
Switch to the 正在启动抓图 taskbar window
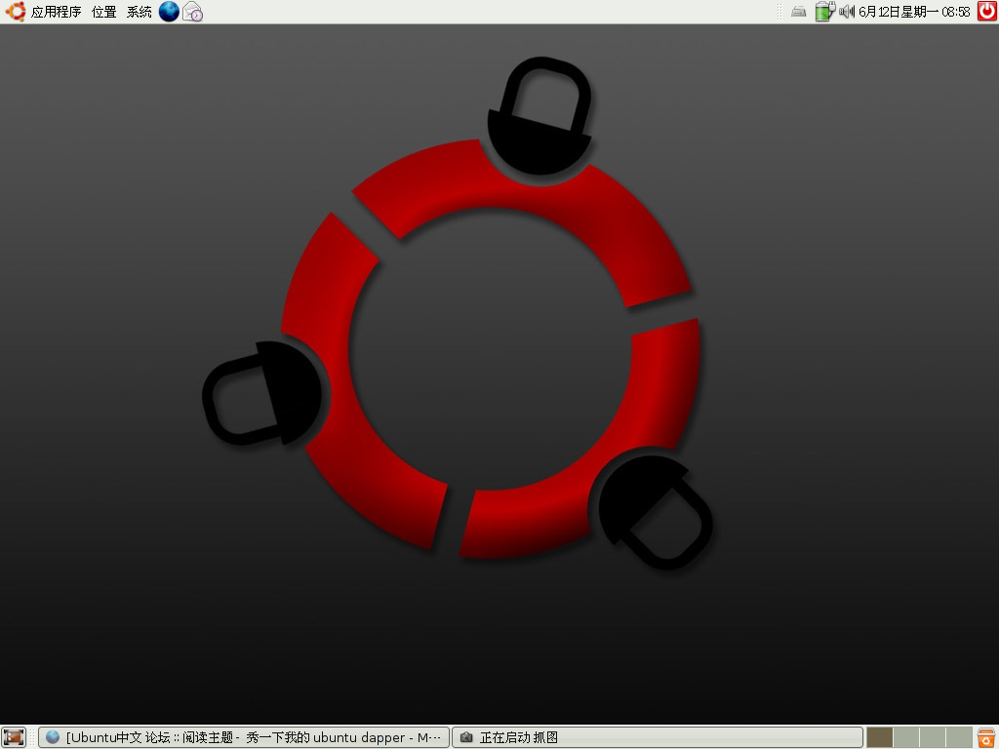pos(658,737)
